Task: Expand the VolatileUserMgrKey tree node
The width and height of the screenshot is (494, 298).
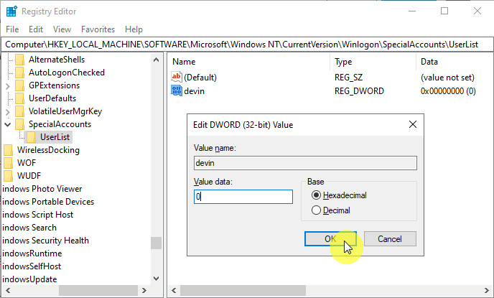Action: (7, 111)
